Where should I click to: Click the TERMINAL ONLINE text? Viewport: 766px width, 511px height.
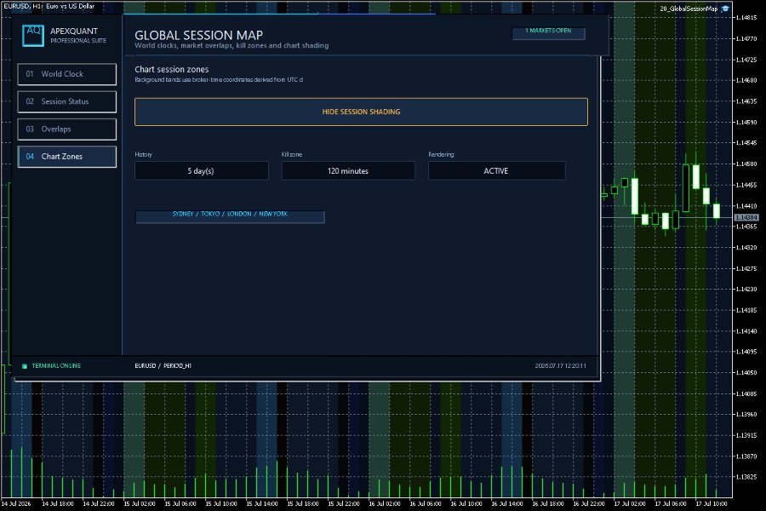[x=56, y=365]
